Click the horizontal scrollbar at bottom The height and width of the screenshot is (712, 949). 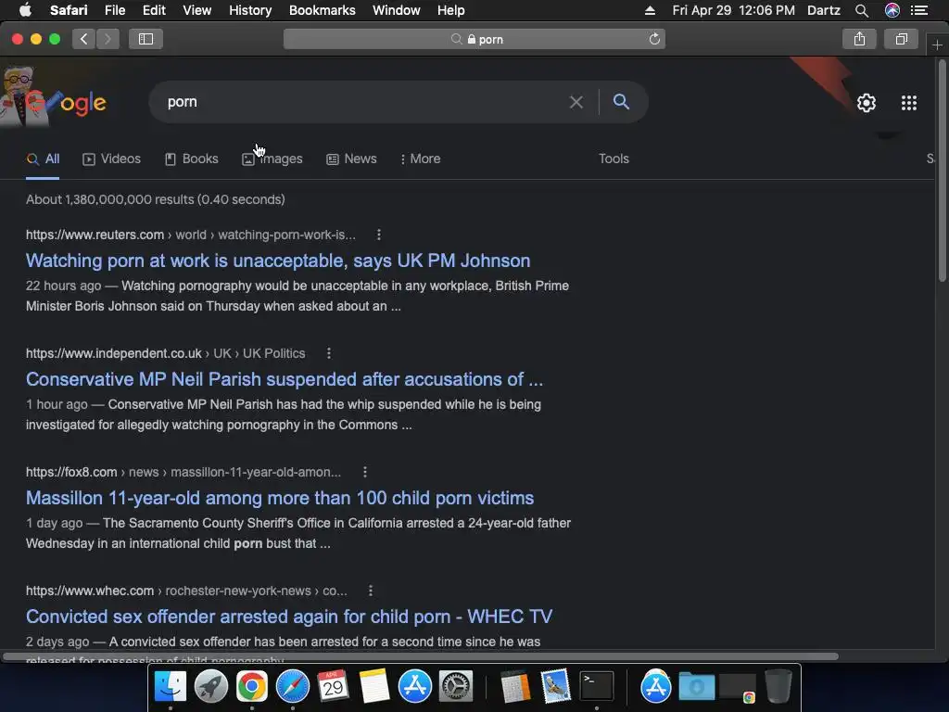tap(421, 656)
